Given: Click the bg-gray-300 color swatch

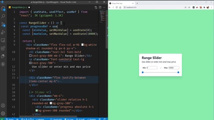Looking at the screenshot, I should click(51, 103).
